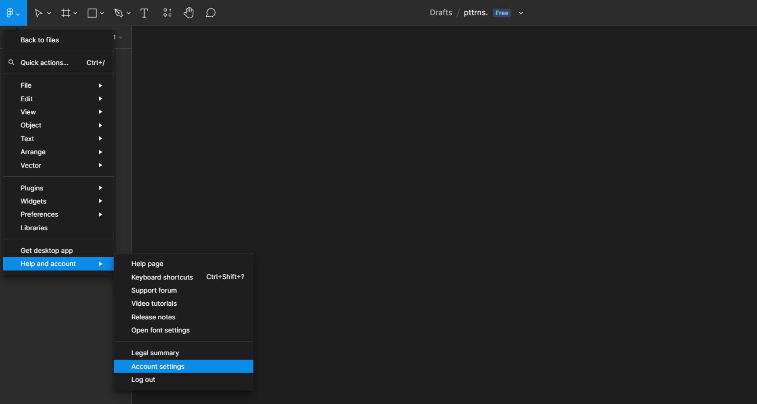Open Pen tool options dropdown arrow
Viewport: 757px width, 404px height.
129,13
